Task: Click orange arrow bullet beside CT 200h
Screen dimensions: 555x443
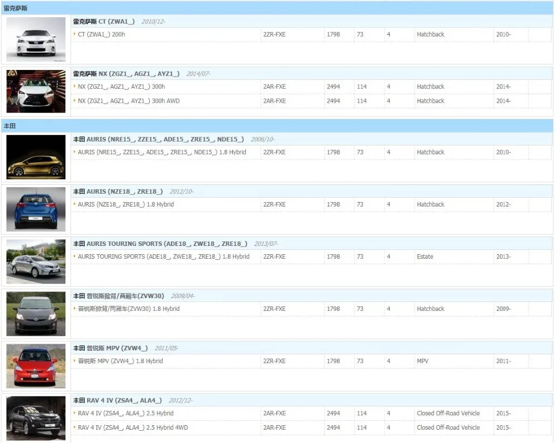Action: [74, 34]
